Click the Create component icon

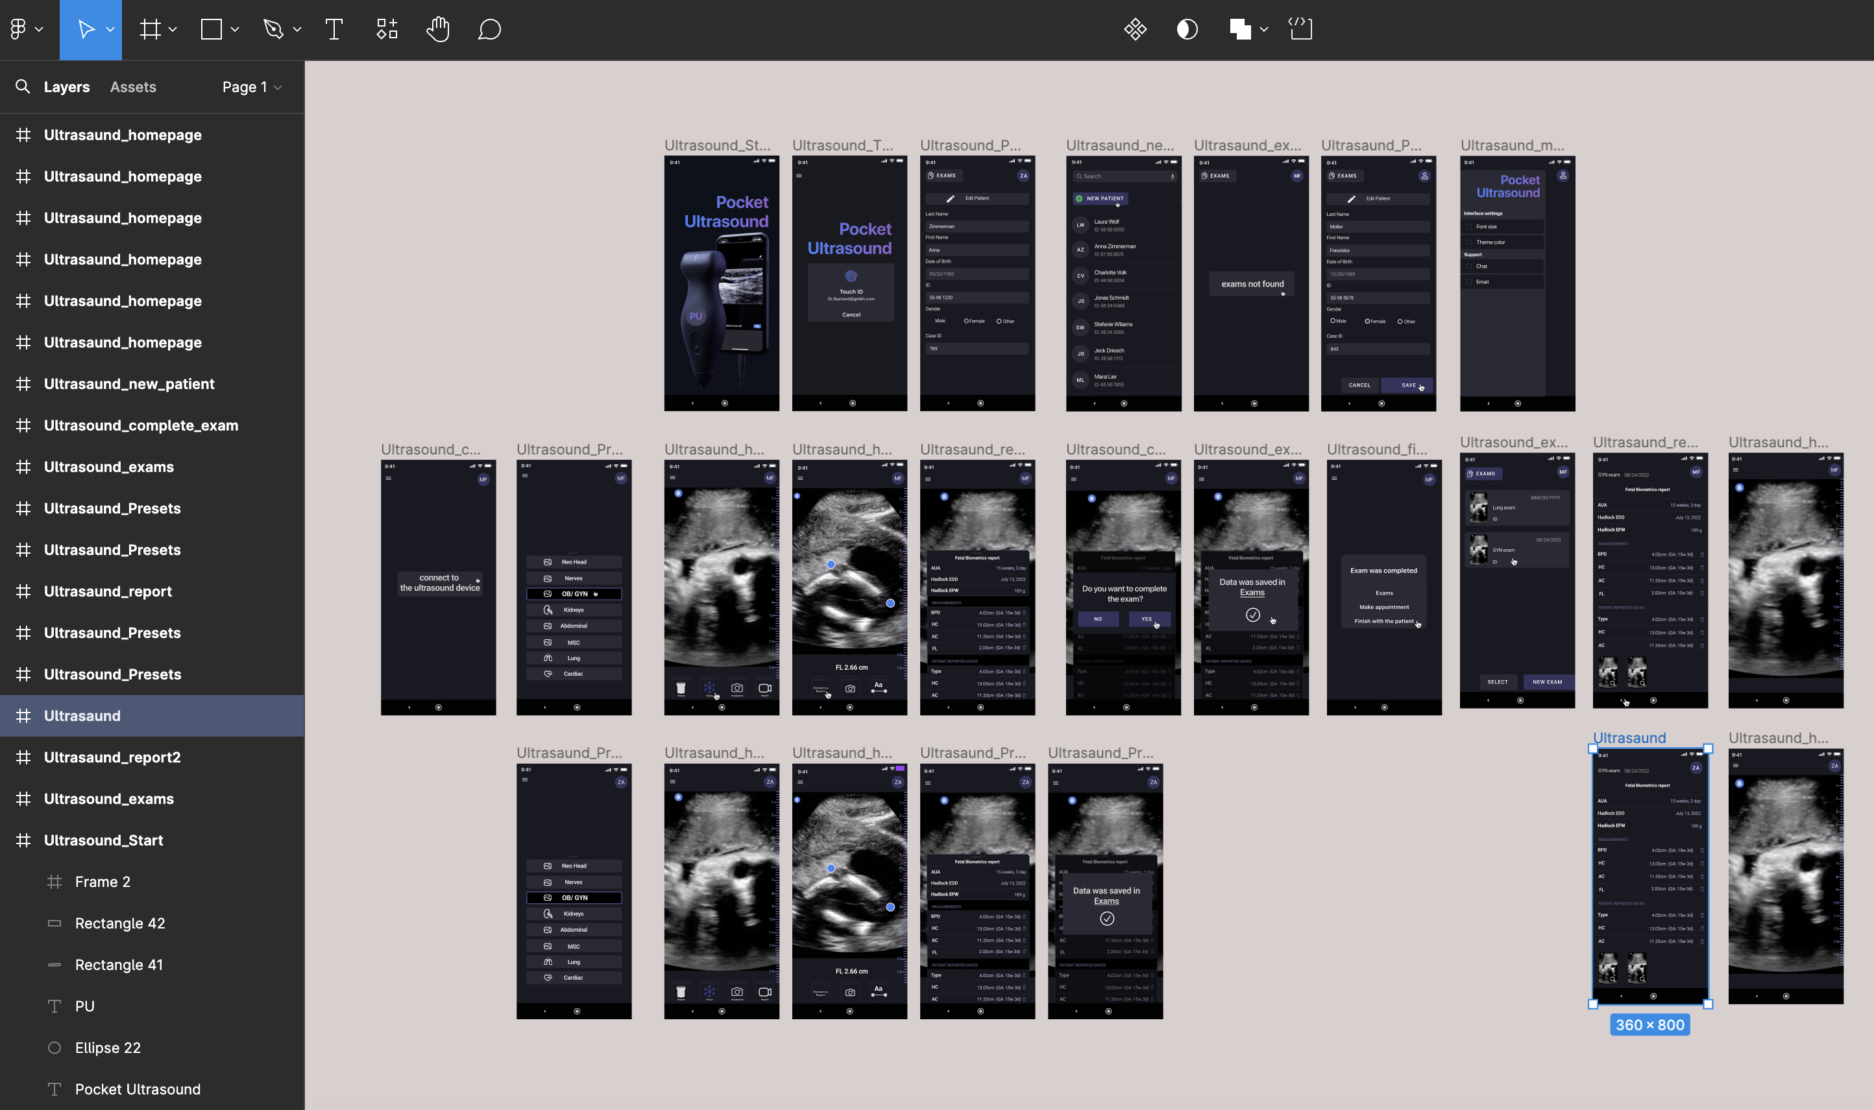[1134, 30]
